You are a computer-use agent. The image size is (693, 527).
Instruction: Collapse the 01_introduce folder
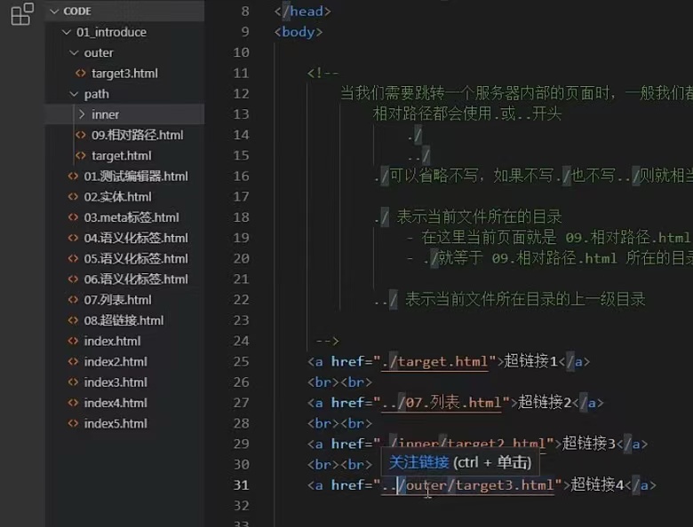tap(67, 32)
